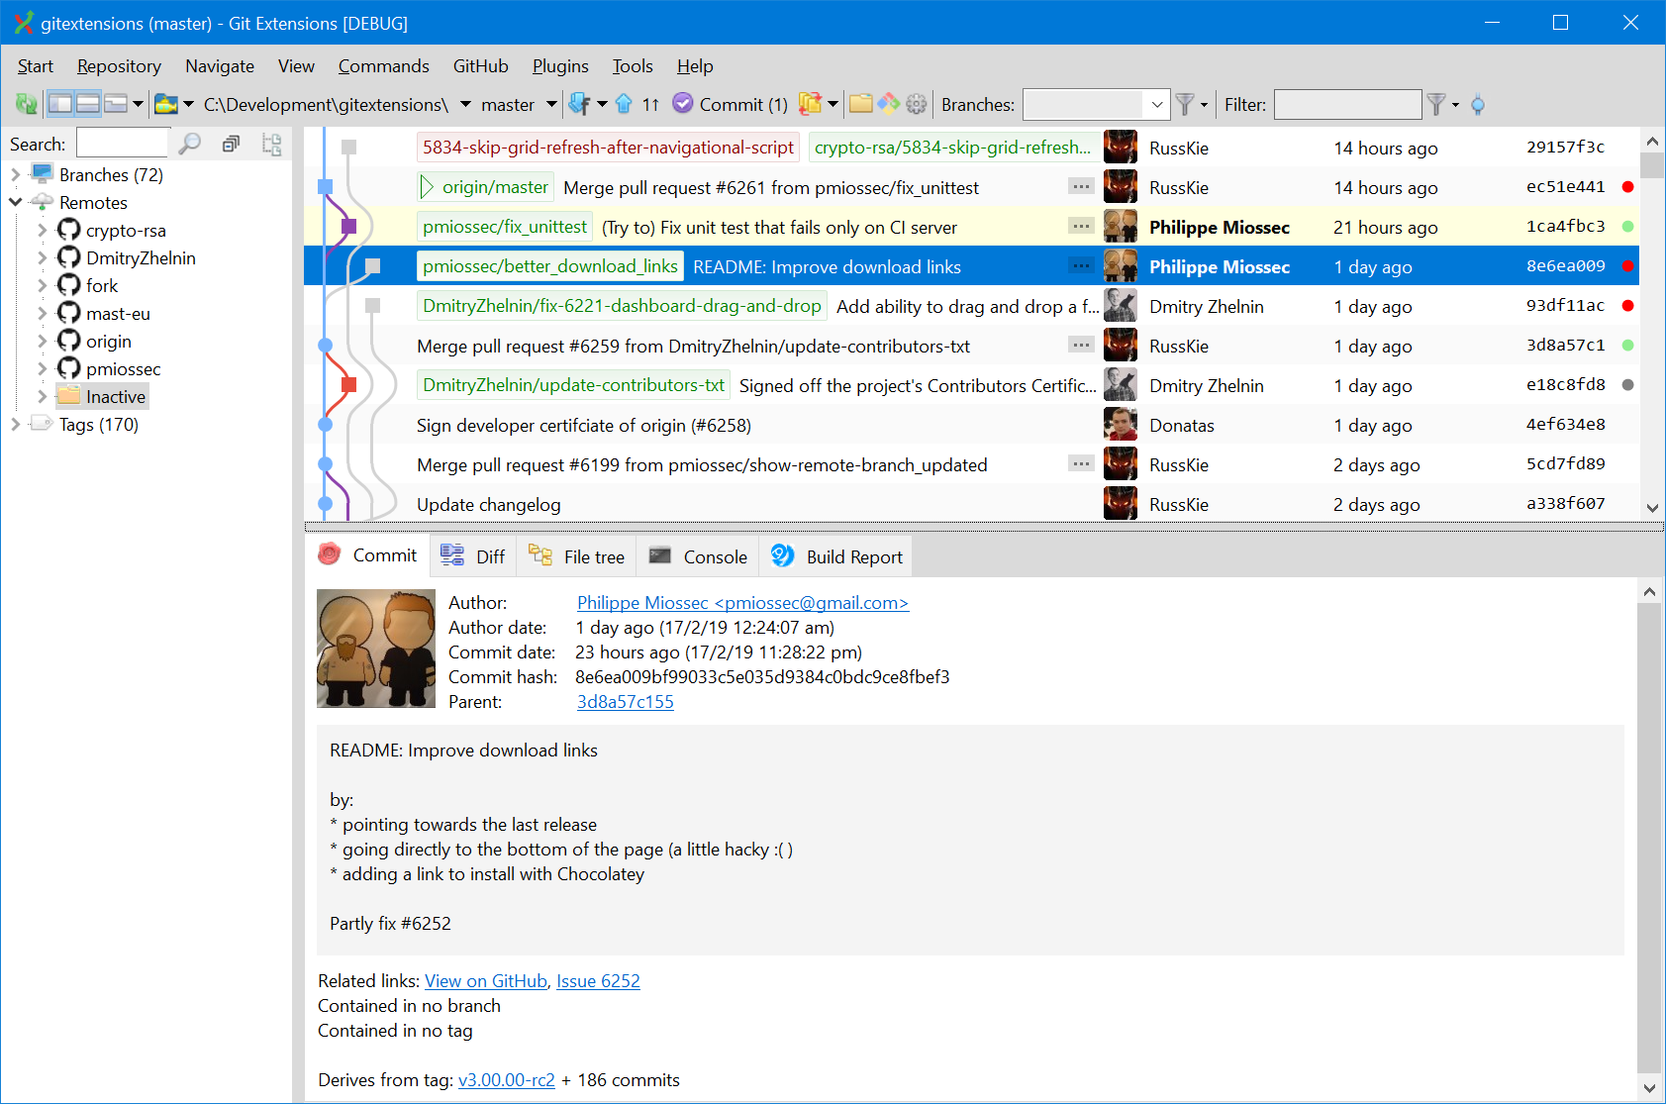Open the Commands menu
The image size is (1666, 1104).
click(383, 65)
